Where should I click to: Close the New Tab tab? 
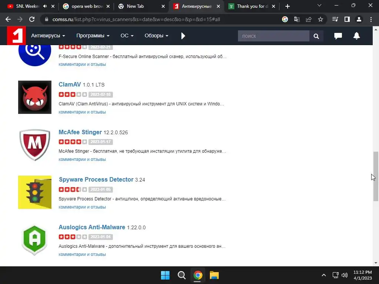(x=163, y=6)
